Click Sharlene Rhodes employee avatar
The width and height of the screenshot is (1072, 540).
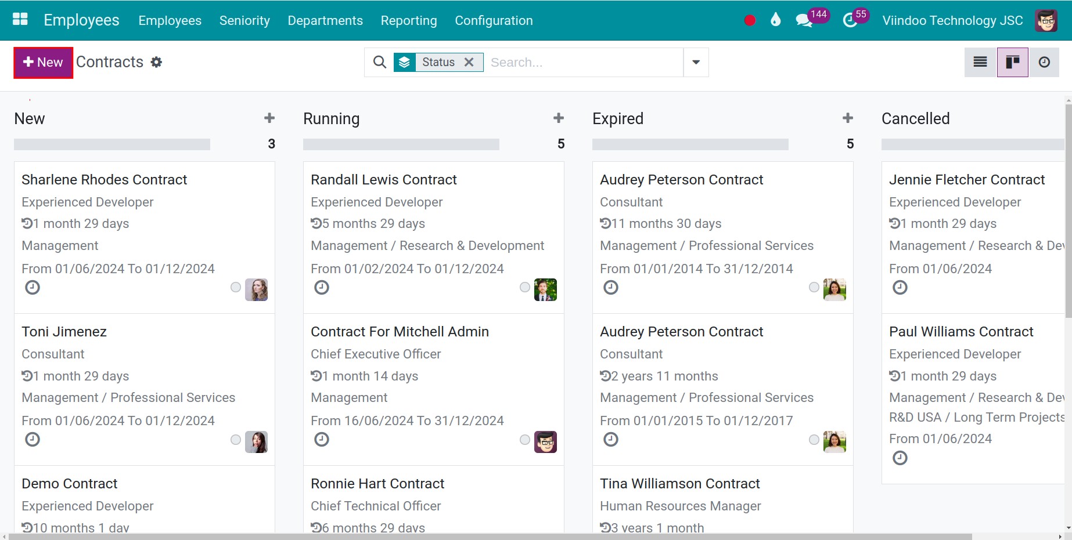(x=256, y=289)
